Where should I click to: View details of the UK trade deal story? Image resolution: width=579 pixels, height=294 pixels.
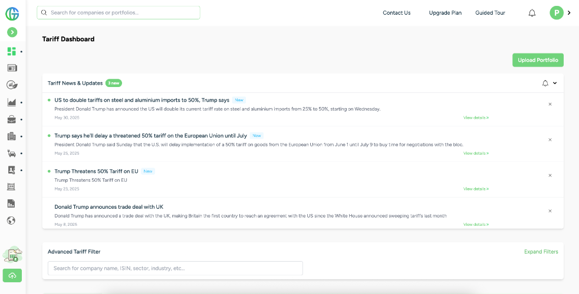click(476, 225)
